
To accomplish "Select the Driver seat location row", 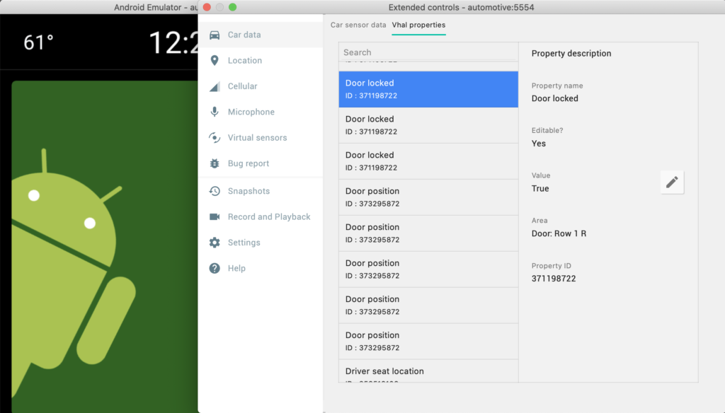I will (428, 371).
